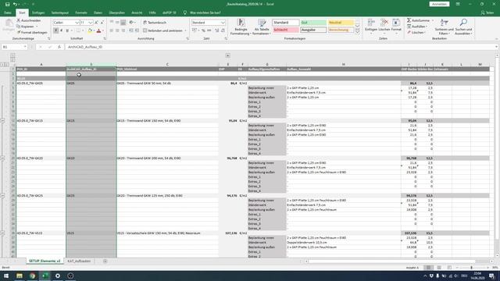Collapse the outline group at row 28

[x=3, y=196]
